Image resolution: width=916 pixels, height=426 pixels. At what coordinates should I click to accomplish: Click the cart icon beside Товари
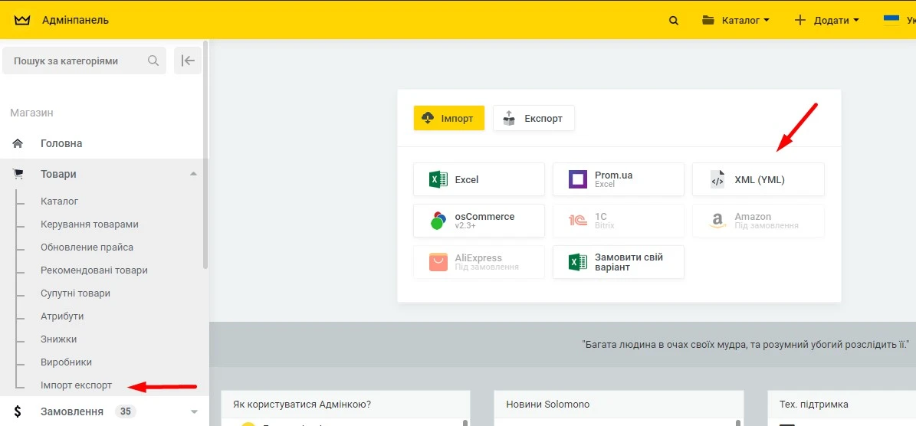click(x=18, y=174)
